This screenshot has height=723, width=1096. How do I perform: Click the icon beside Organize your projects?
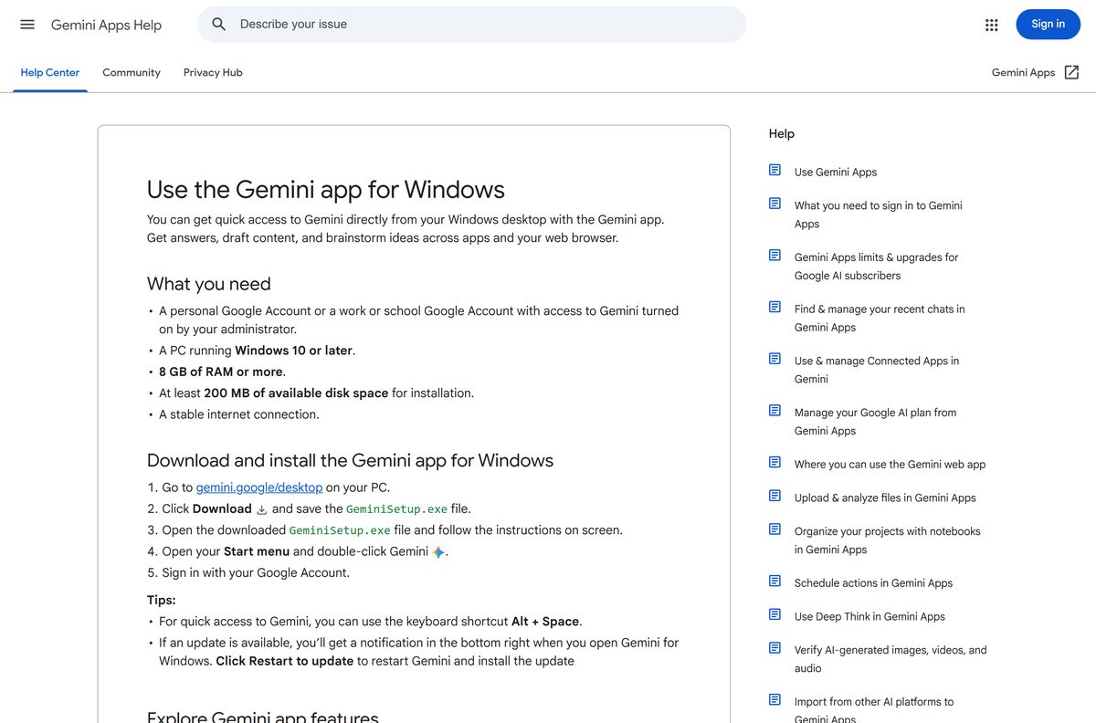(775, 530)
